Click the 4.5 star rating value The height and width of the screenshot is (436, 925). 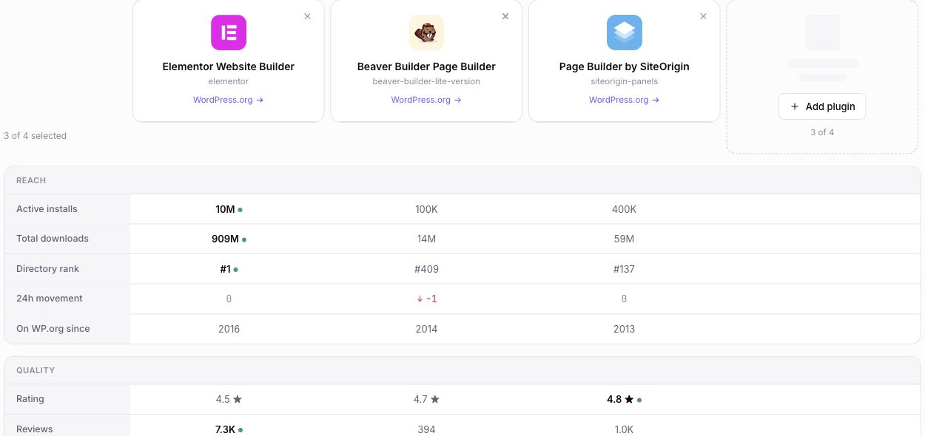tap(229, 399)
